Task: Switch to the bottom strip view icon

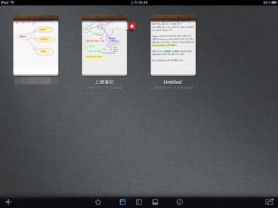Action: (x=155, y=202)
